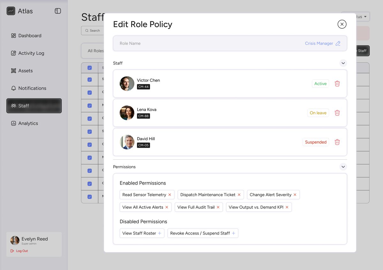This screenshot has height=270, width=383.
Task: Uncheck the first staff row checkbox
Action: click(89, 68)
